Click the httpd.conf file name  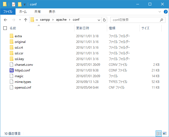22,70
